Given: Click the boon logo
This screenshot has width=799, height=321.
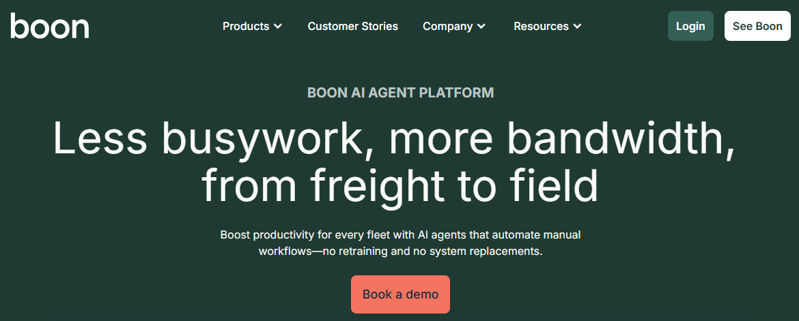Looking at the screenshot, I should coord(50,26).
